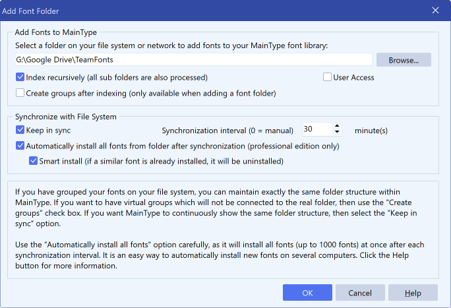Increase sync interval with up arrow

337,127
